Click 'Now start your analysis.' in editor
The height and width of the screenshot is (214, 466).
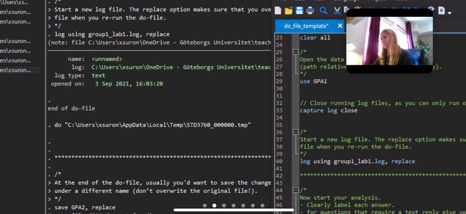point(340,197)
